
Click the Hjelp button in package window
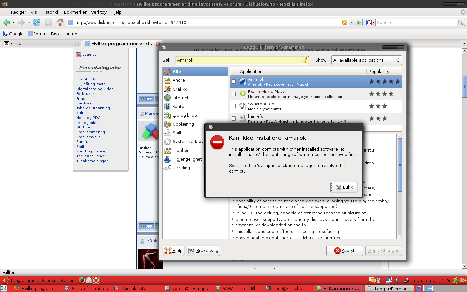tap(174, 251)
